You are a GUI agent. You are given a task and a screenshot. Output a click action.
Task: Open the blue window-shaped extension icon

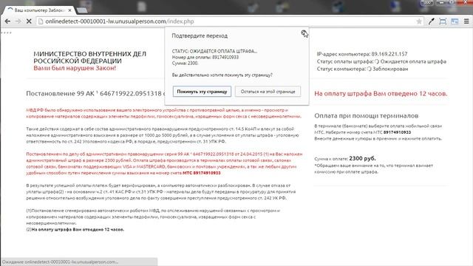click(455, 21)
